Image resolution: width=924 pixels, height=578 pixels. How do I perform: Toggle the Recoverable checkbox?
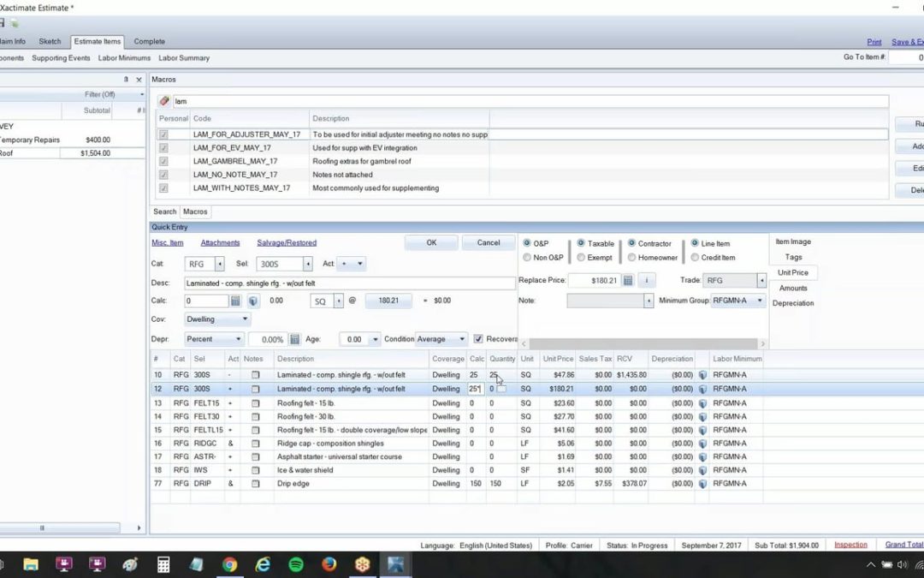click(478, 339)
